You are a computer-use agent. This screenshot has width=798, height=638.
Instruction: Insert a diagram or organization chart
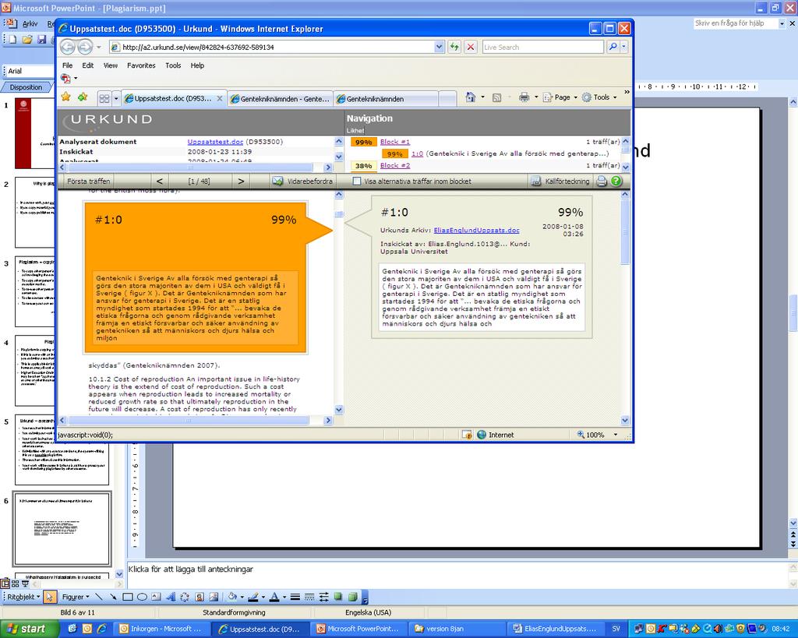[185, 597]
